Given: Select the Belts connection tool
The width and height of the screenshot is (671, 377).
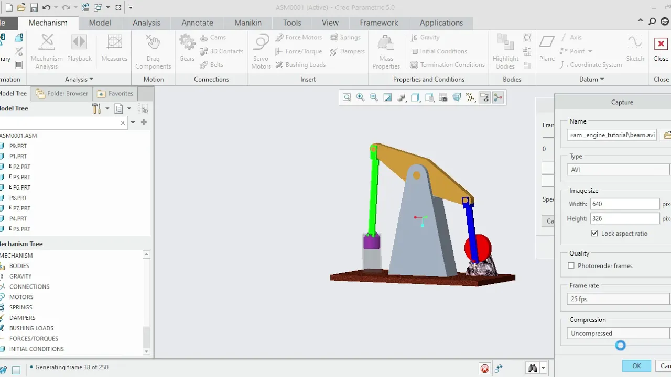Looking at the screenshot, I should pyautogui.click(x=212, y=65).
